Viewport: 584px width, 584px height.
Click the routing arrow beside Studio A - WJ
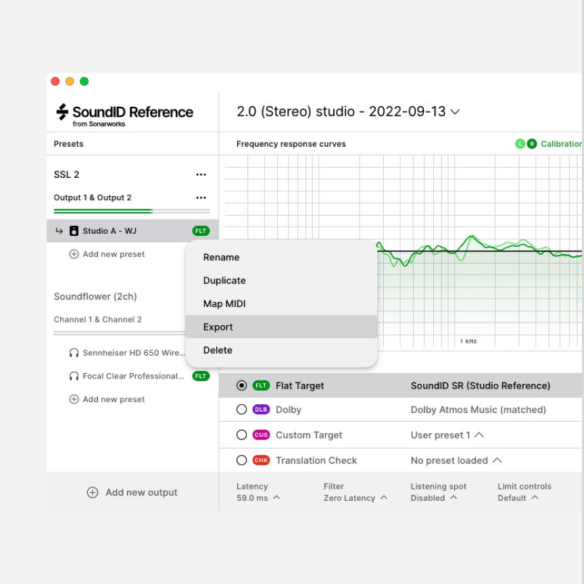coord(59,231)
